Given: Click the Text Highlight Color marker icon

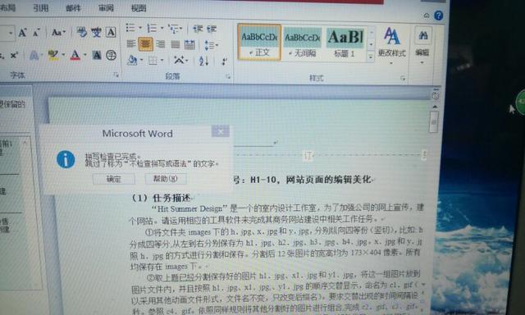Looking at the screenshot, I should point(52,55).
